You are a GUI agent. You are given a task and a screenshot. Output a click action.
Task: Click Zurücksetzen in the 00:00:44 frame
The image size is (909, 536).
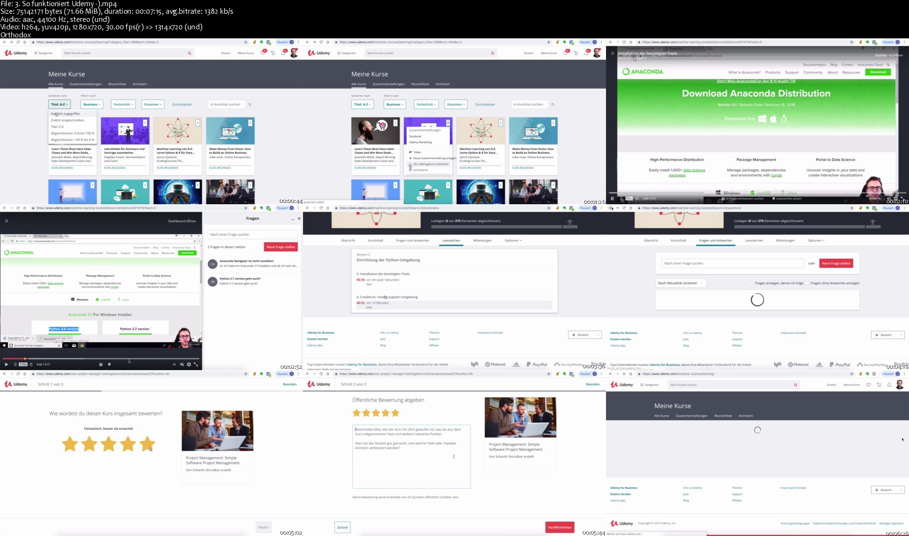(182, 104)
